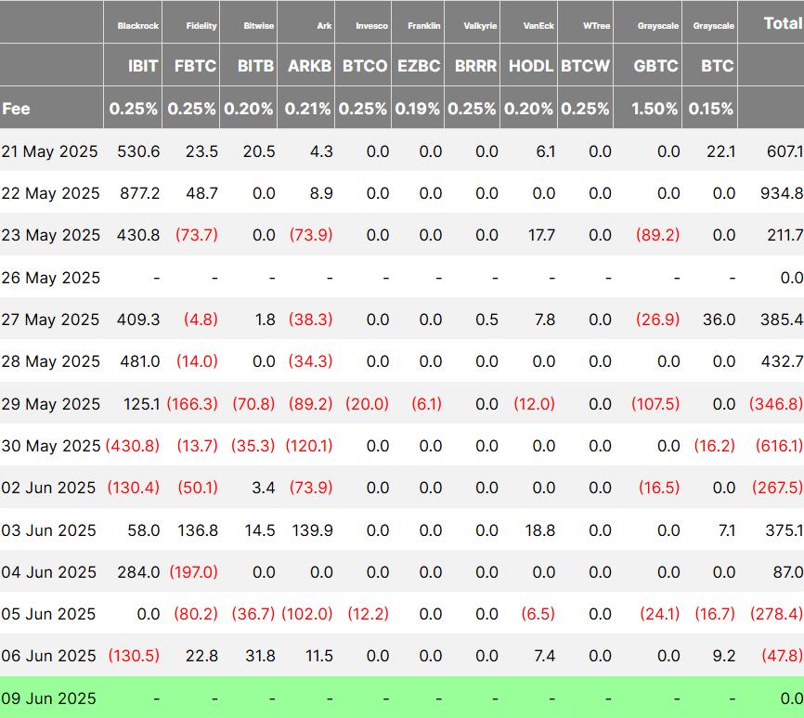
Task: Click the Blackrock issuer label
Action: point(138,26)
